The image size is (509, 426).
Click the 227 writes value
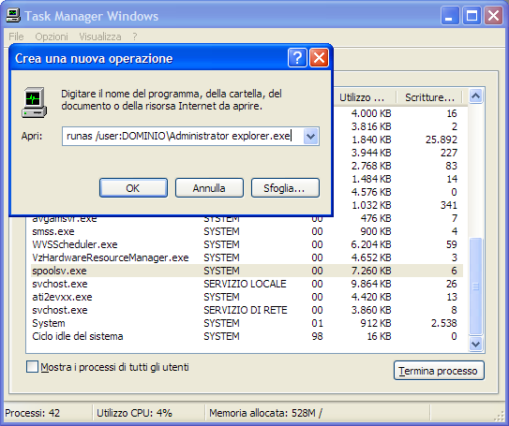pyautogui.click(x=449, y=153)
